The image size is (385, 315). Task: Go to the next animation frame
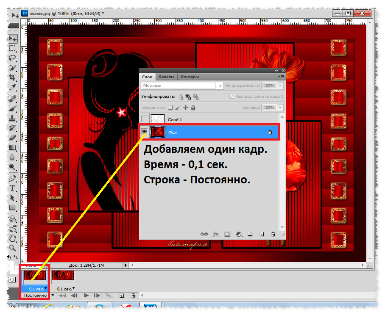(97, 296)
